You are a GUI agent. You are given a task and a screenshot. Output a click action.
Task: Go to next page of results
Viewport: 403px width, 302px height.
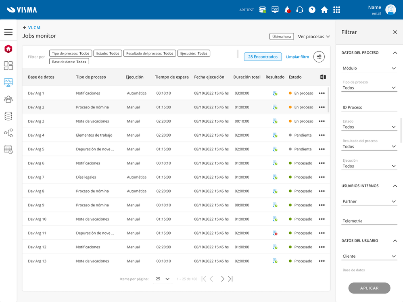(222, 279)
